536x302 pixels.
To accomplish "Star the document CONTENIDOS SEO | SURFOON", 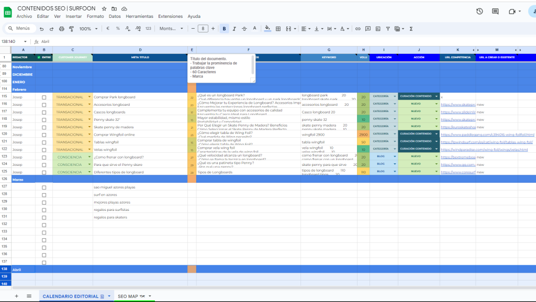I will [x=104, y=9].
